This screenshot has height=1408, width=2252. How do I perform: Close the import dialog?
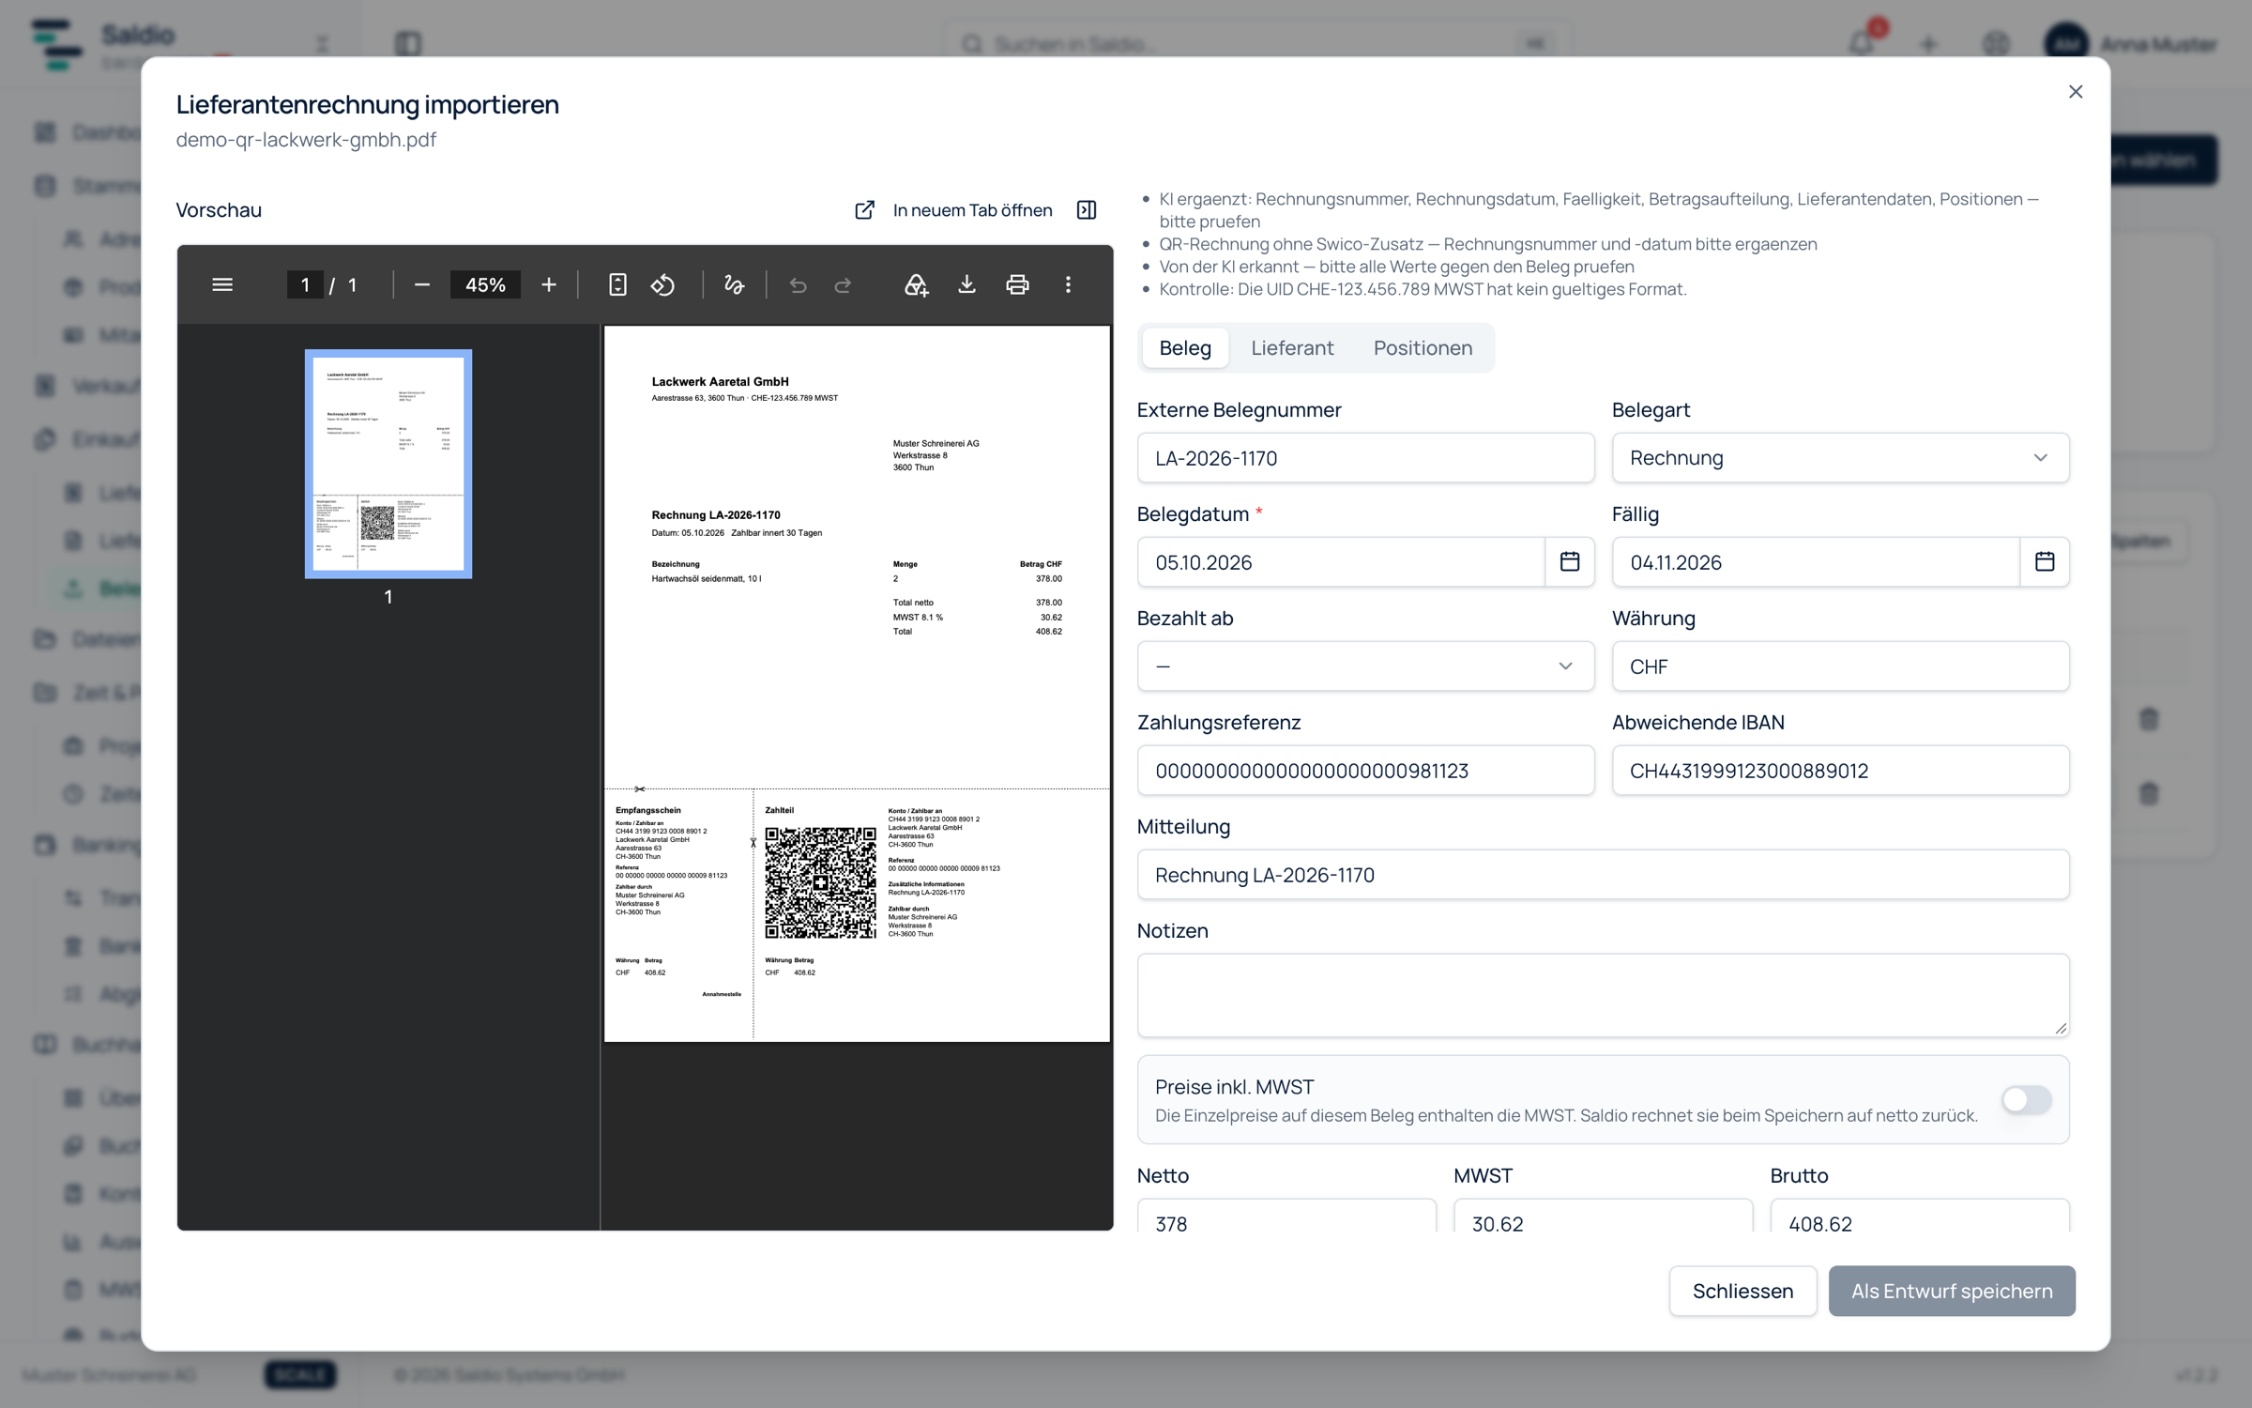click(2076, 92)
